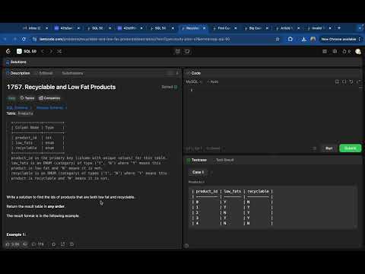Open the MySQL language dropdown

click(x=194, y=81)
